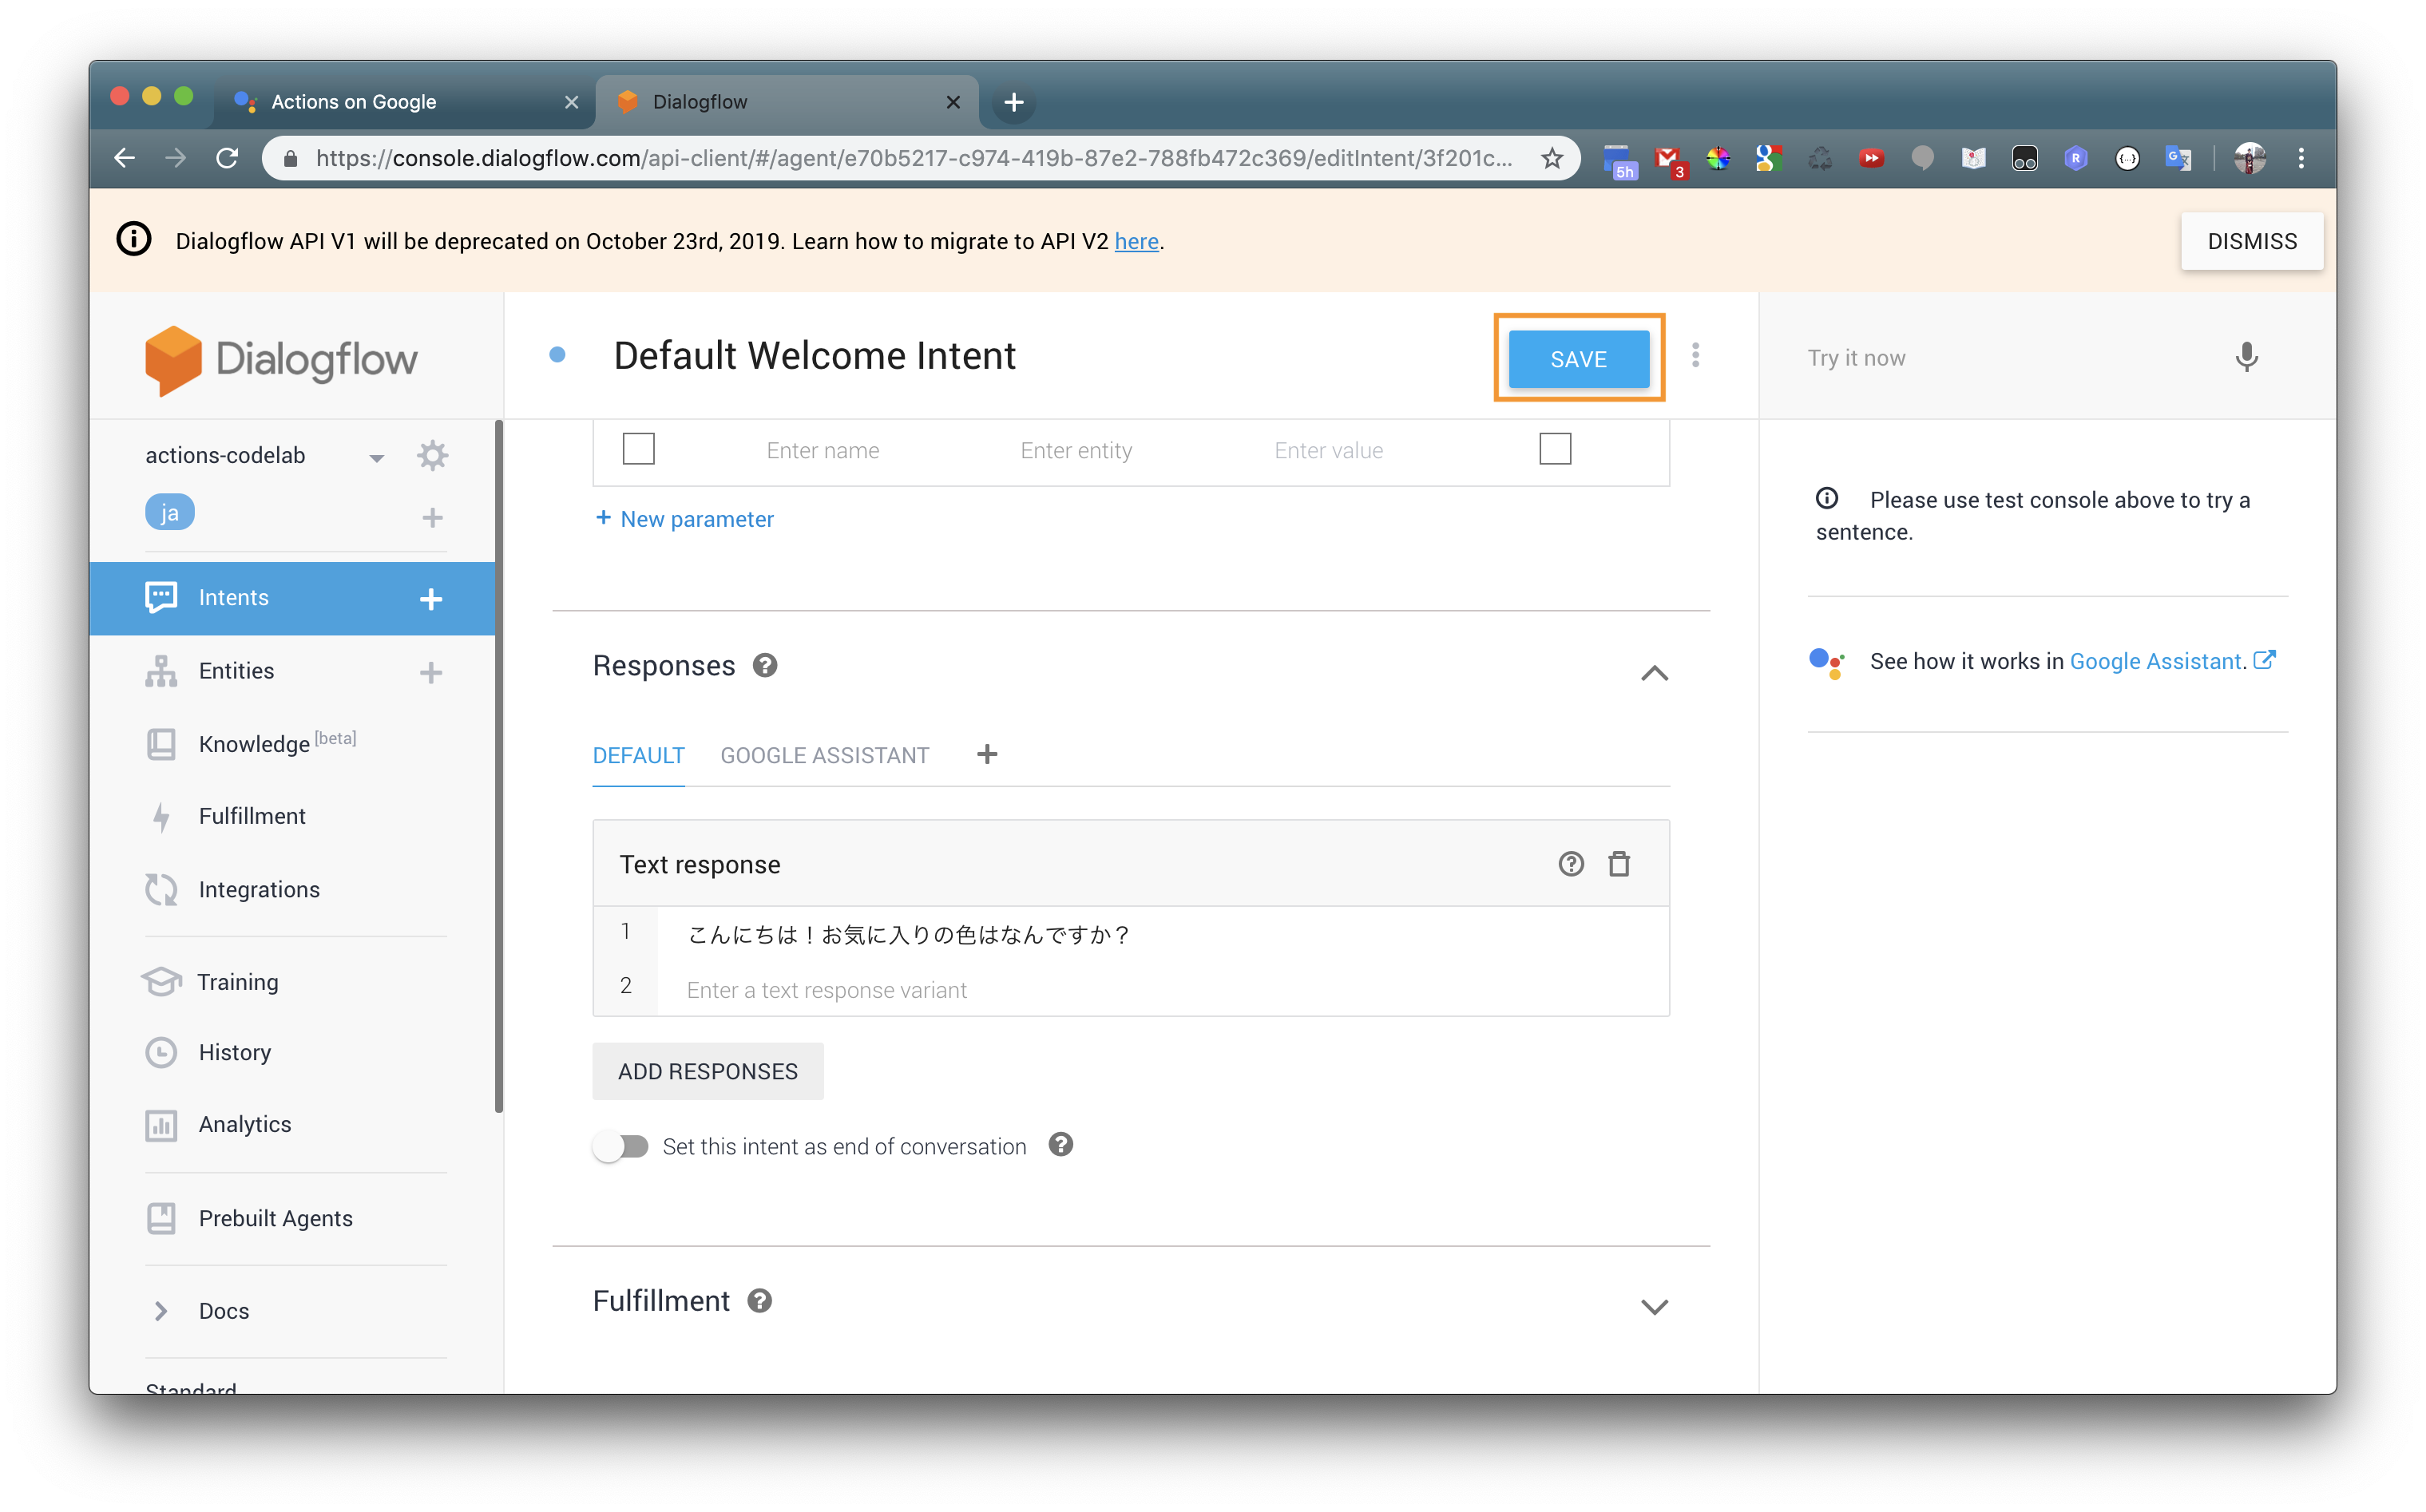Click the microphone icon in Try it now
The height and width of the screenshot is (1512, 2426).
[2246, 357]
